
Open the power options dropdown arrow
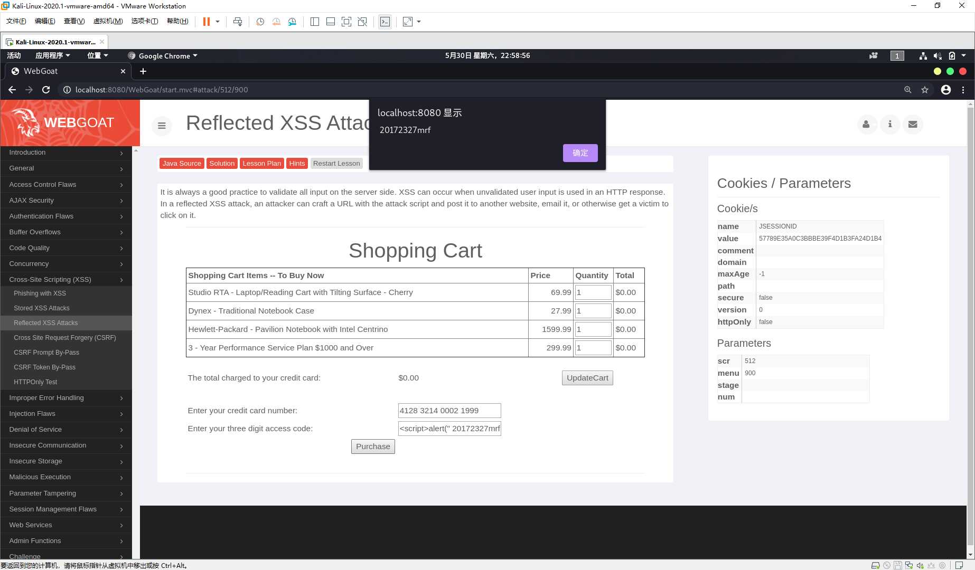coord(218,22)
